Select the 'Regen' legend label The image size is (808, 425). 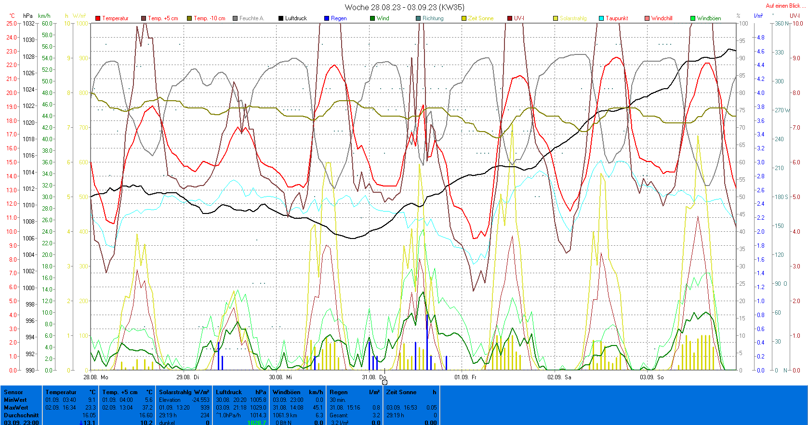click(x=339, y=18)
